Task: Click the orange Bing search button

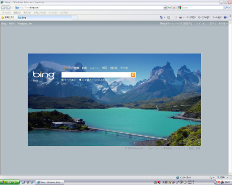Action: click(x=133, y=75)
